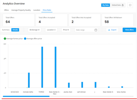Select the Price Ratio tab
The image size is (137, 100).
pos(47,10)
